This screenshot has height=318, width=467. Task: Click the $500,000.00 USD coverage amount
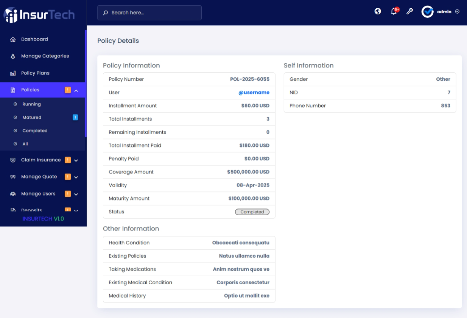tap(248, 172)
